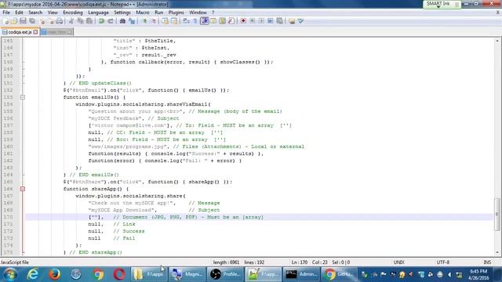The image size is (502, 282).
Task: Switch to the Admin command prompt taskbar button
Action: pos(301,274)
